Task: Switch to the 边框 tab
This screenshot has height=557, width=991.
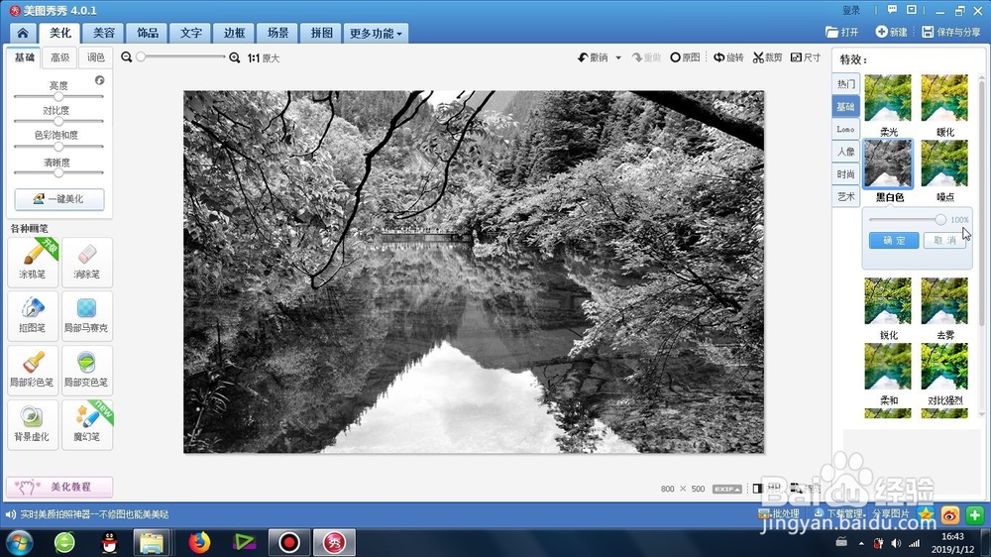Action: (234, 33)
